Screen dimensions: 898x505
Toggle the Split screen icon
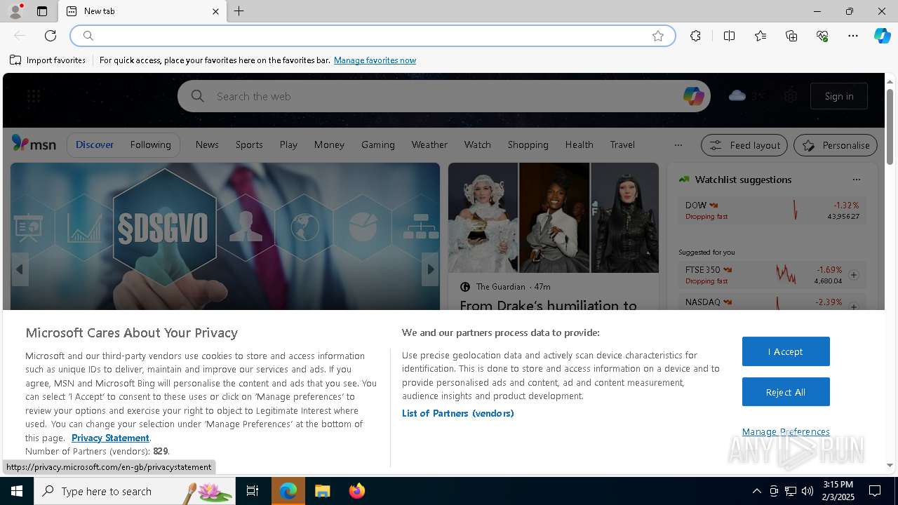click(x=729, y=36)
